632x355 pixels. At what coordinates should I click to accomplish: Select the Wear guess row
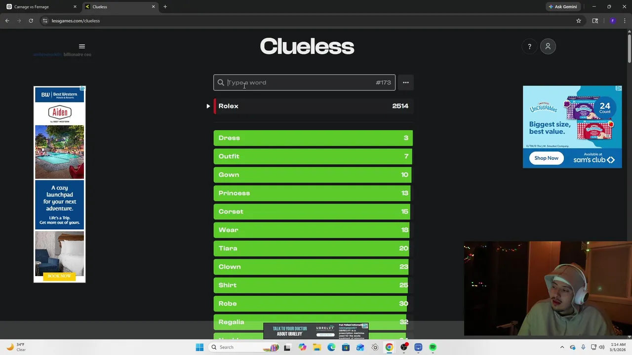tap(313, 230)
